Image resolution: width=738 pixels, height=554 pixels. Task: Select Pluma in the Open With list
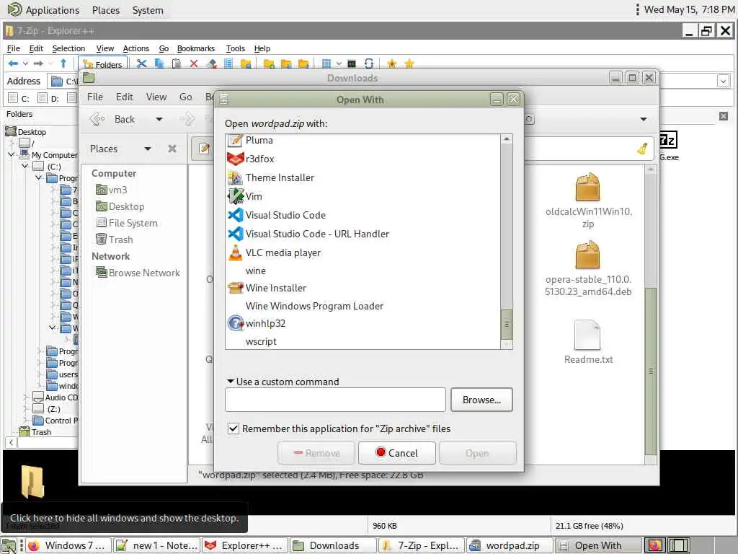[x=363, y=141]
